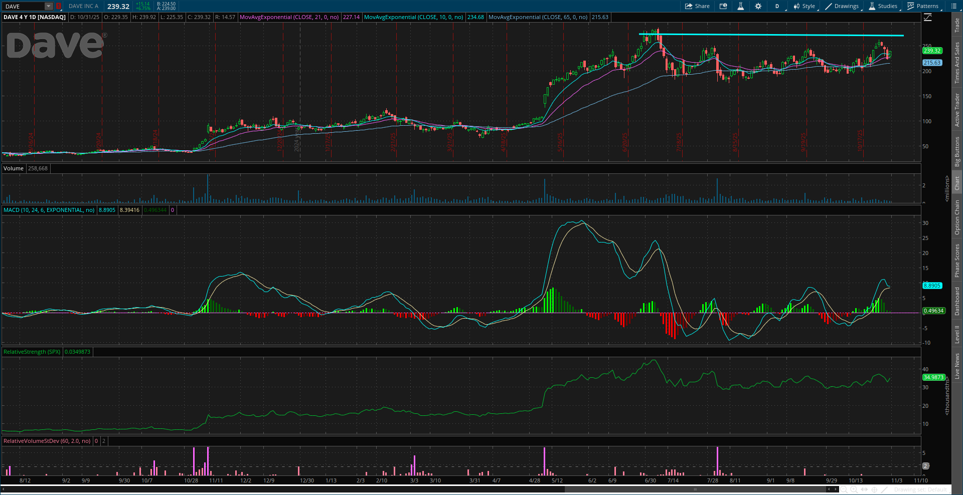Open the Style menu

(x=804, y=6)
